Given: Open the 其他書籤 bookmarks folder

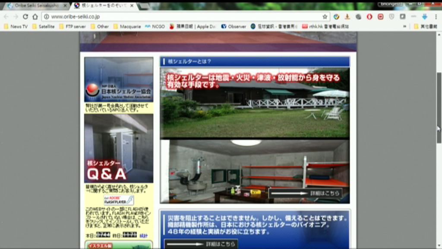Looking at the screenshot, I should 430,26.
